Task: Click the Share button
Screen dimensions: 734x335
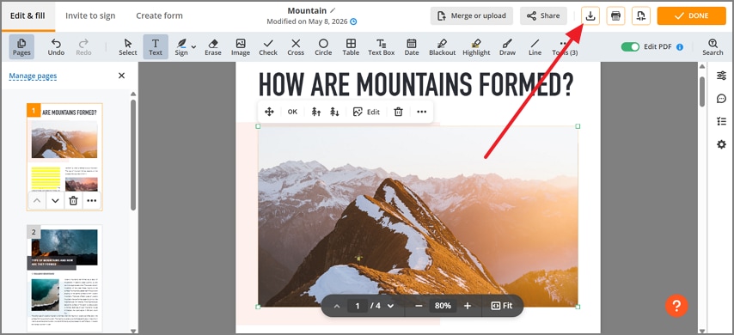Action: 543,16
